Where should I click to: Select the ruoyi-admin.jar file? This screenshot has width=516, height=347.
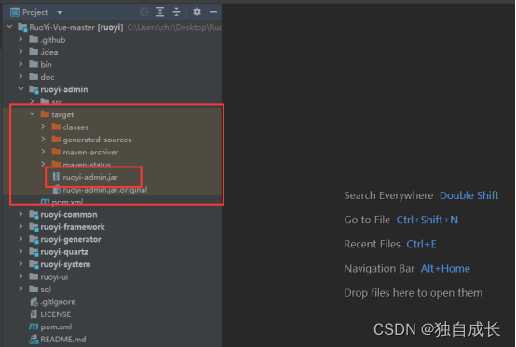[90, 177]
